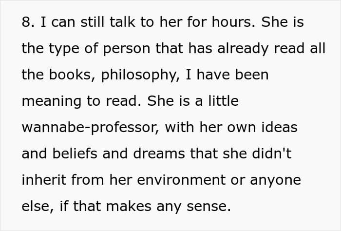Viewport: 341px width, 231px height.
Task: Click the word "hours" in first line
Action: coord(231,22)
